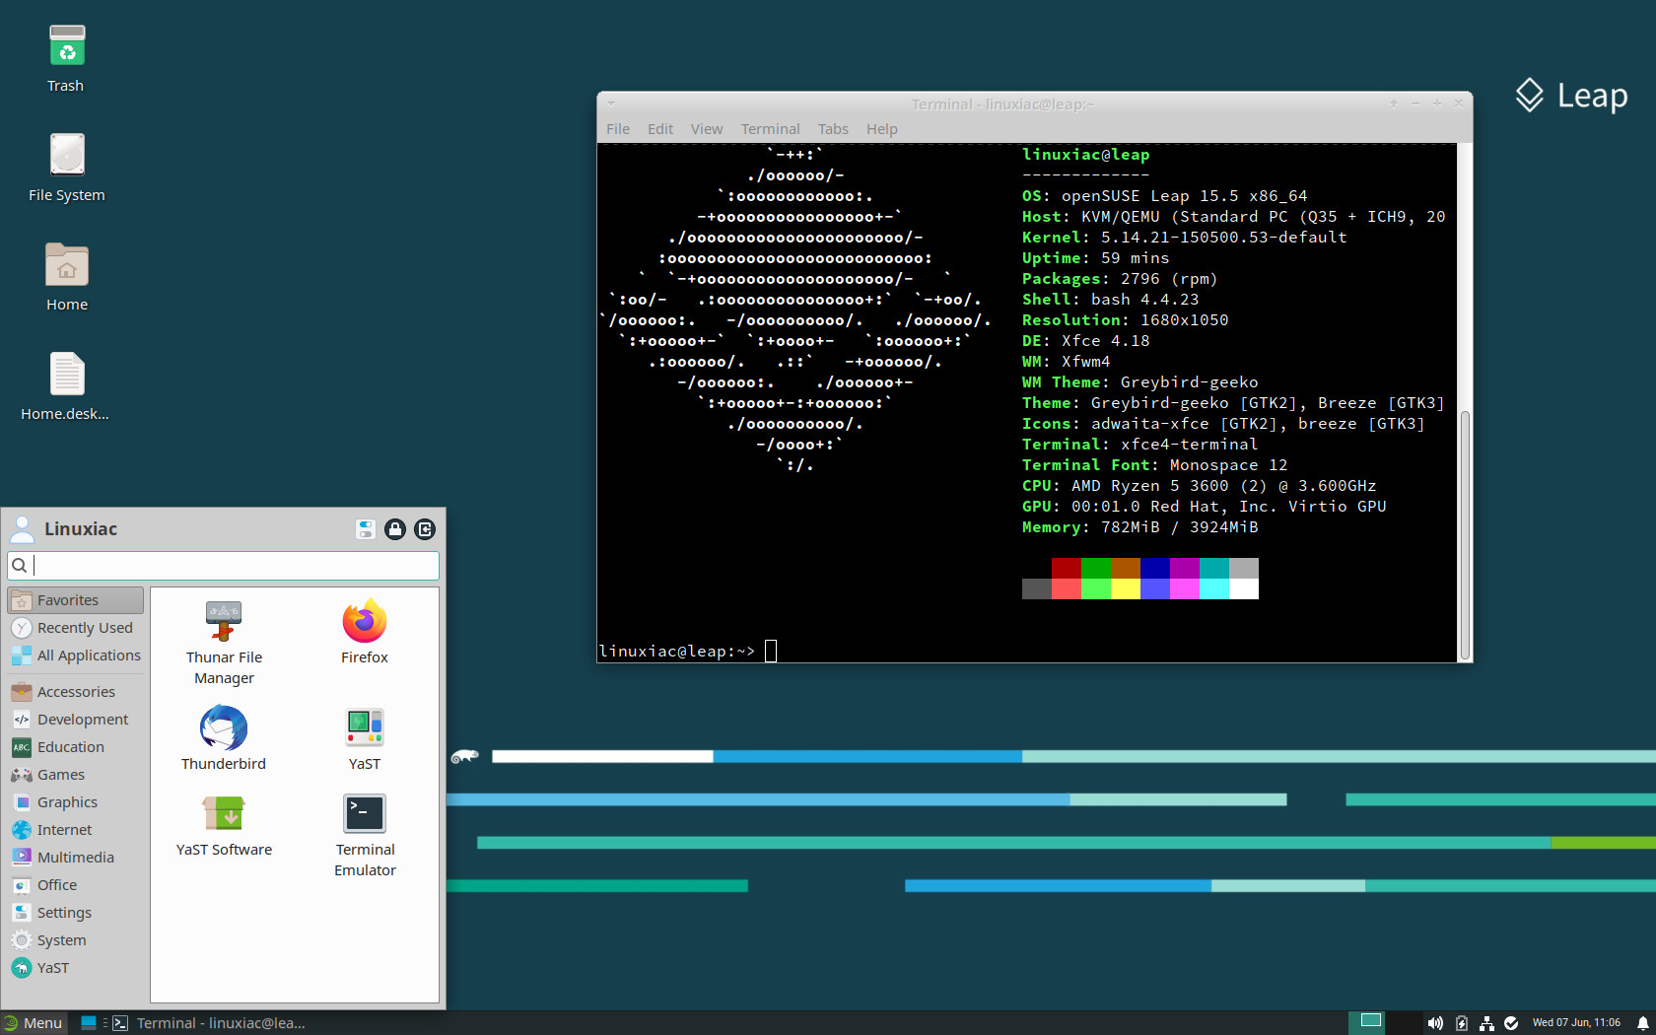
Task: Open the Graphics category
Action: click(x=76, y=802)
